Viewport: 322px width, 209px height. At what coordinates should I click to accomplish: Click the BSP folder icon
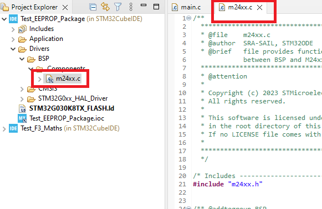(31, 59)
